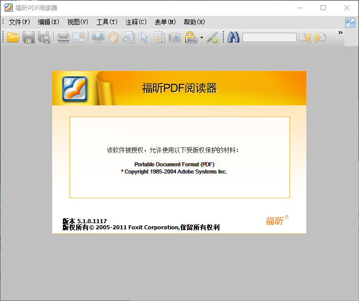
Task: Click the monitor full-screen view icon
Action: [x=98, y=37]
